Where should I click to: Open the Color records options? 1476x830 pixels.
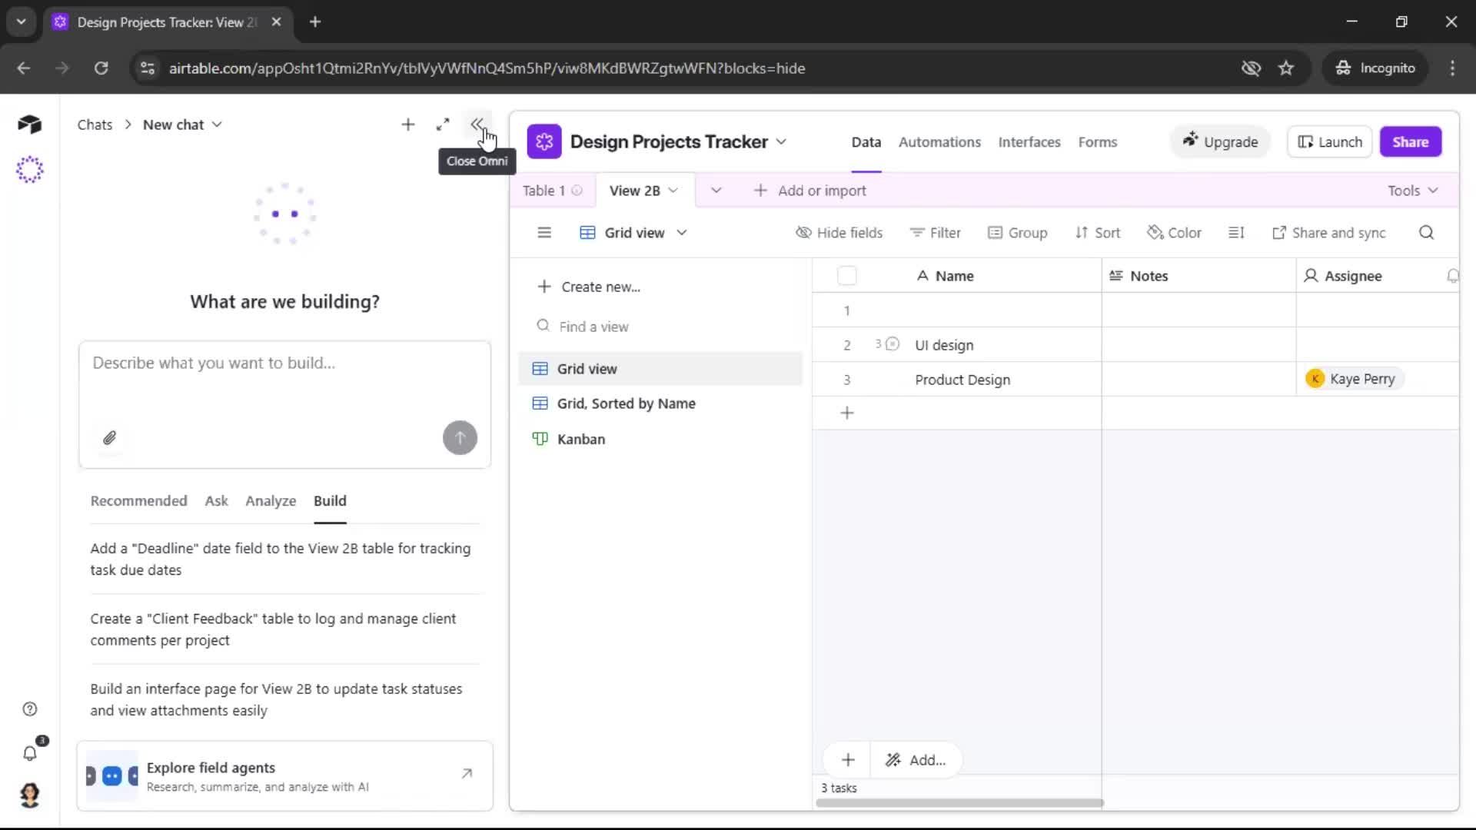(x=1174, y=233)
